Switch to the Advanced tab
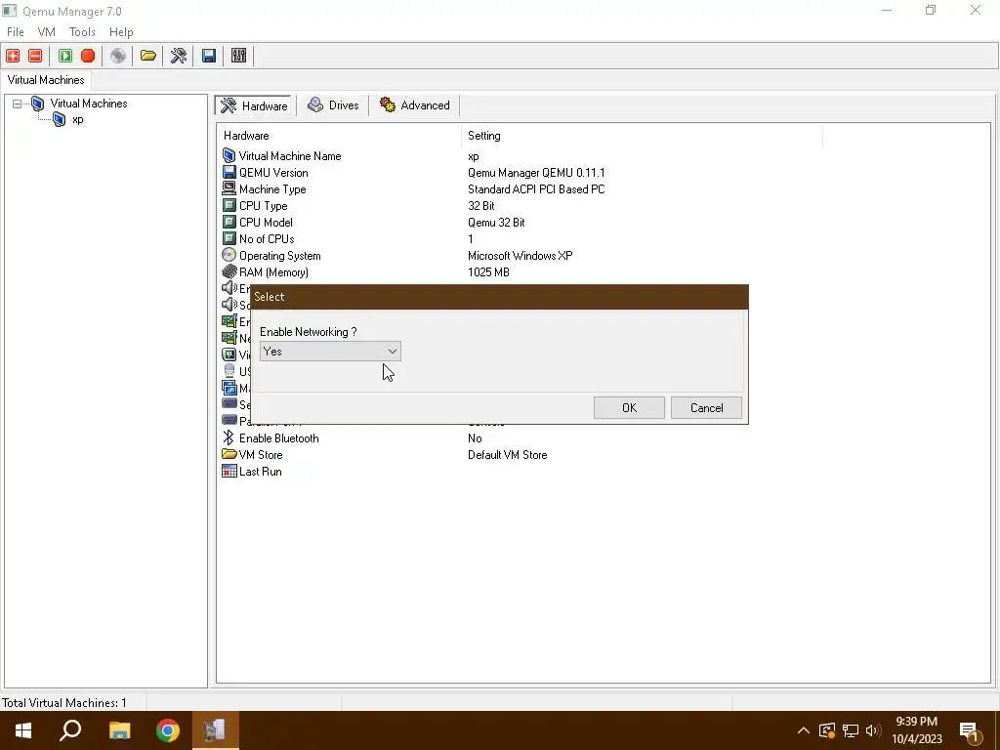This screenshot has width=1000, height=750. (x=414, y=105)
